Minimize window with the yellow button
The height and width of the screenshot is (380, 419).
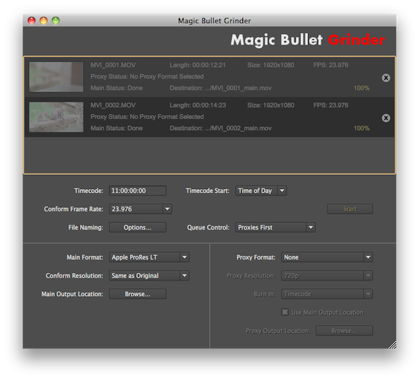click(x=43, y=20)
